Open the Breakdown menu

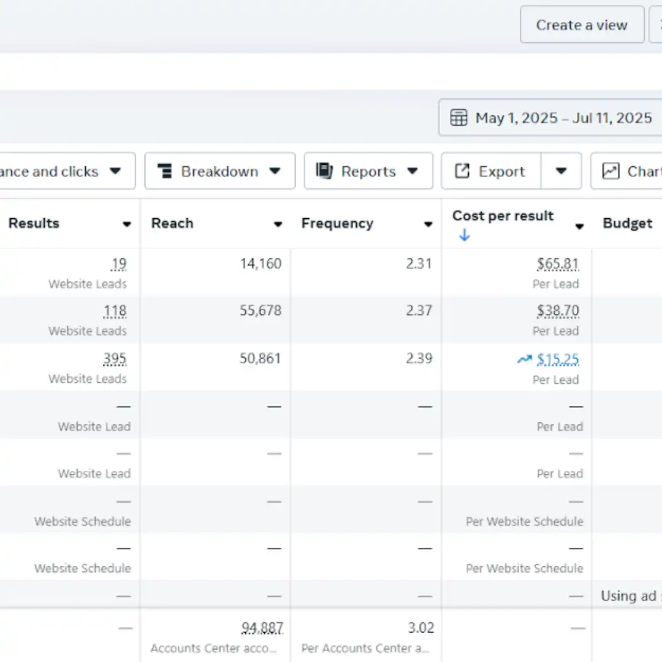tap(219, 171)
